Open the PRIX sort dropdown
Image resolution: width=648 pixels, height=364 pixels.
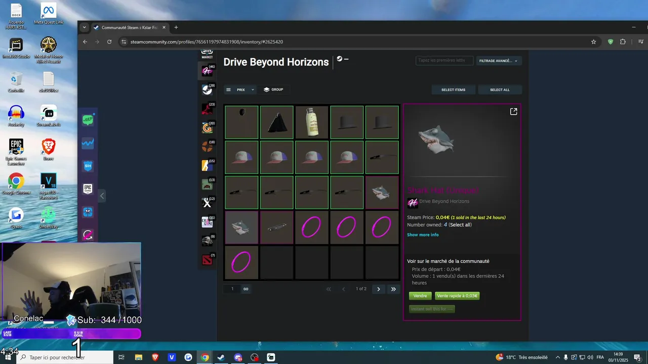pyautogui.click(x=240, y=89)
